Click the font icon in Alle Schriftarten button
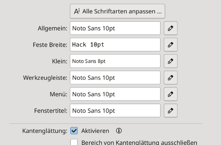 coord(77,11)
